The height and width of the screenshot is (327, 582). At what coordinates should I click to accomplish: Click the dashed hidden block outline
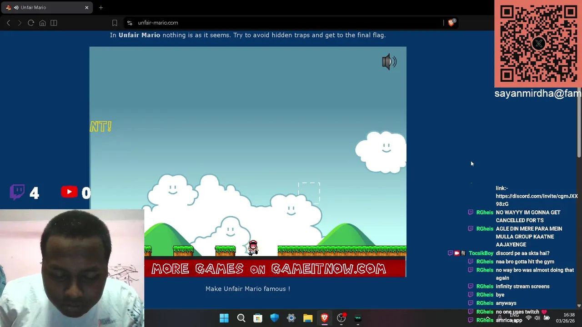[309, 193]
